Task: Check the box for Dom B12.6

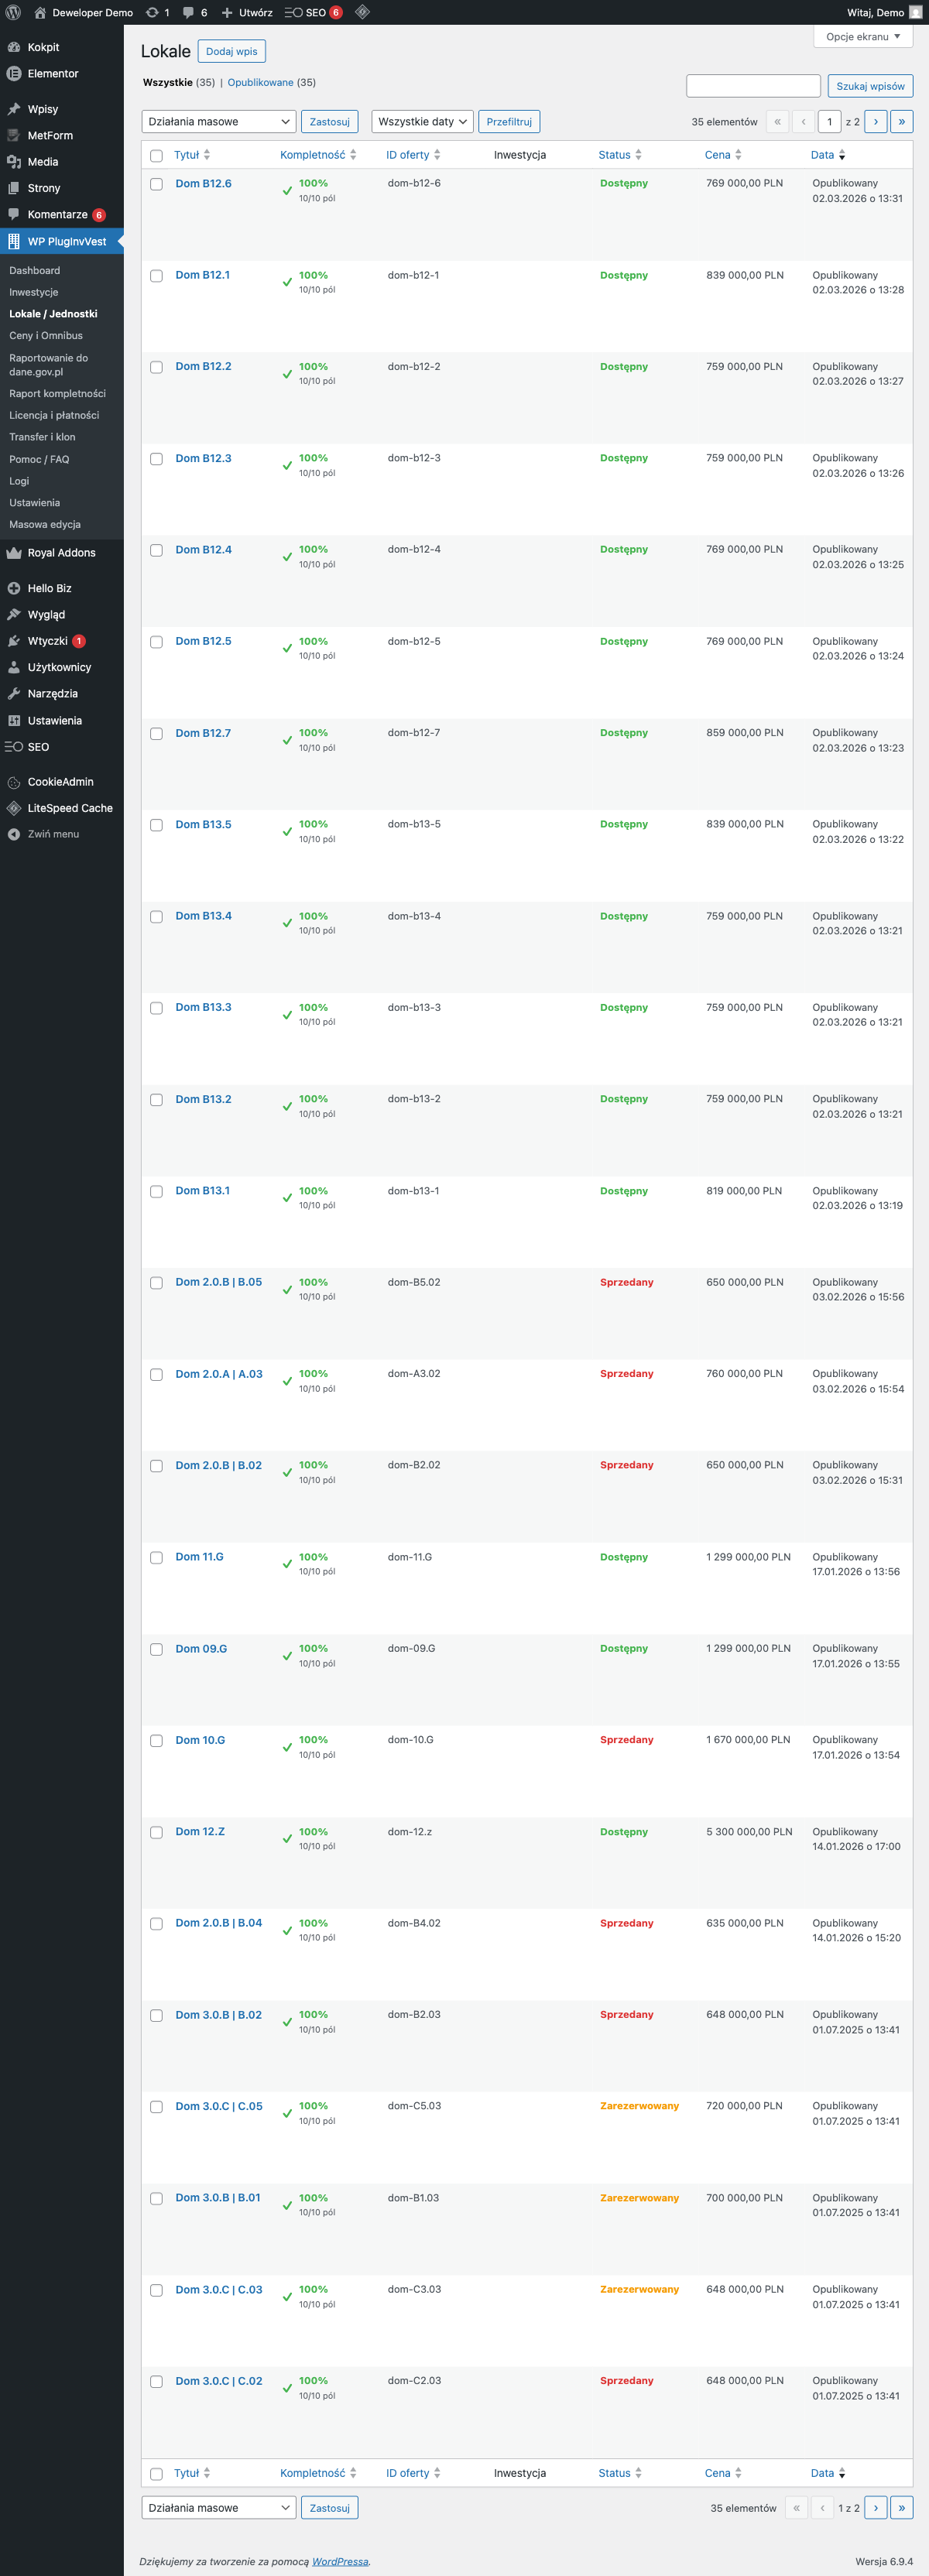Action: [x=156, y=184]
